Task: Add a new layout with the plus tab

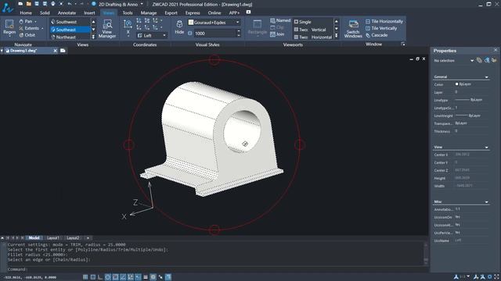Action: (x=88, y=238)
